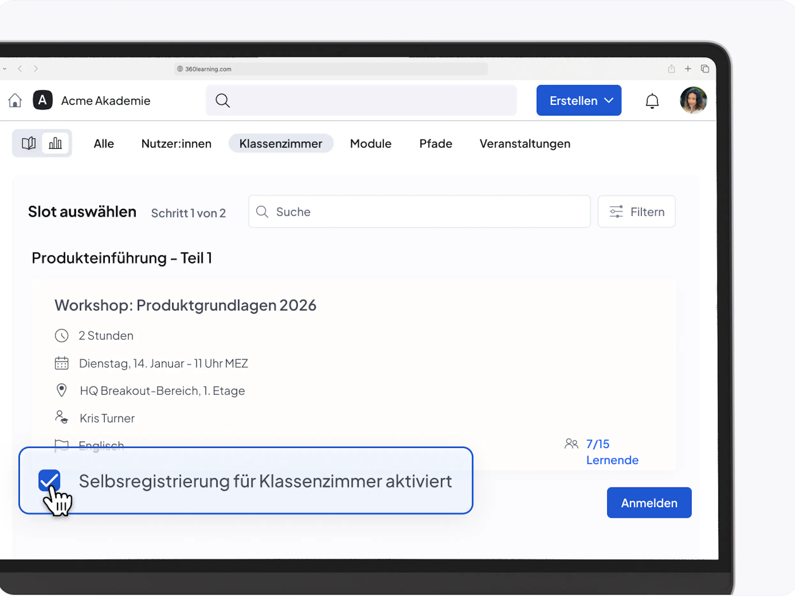Switch to the bar chart dashboard view
Viewport: 795px width, 596px height.
click(55, 143)
